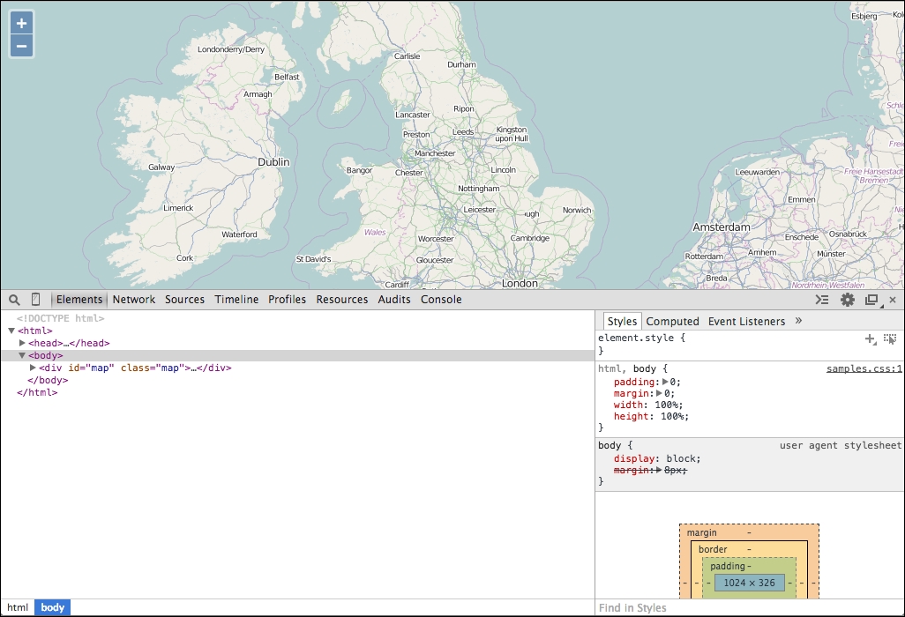Click the undock DevTools icon

(x=872, y=300)
